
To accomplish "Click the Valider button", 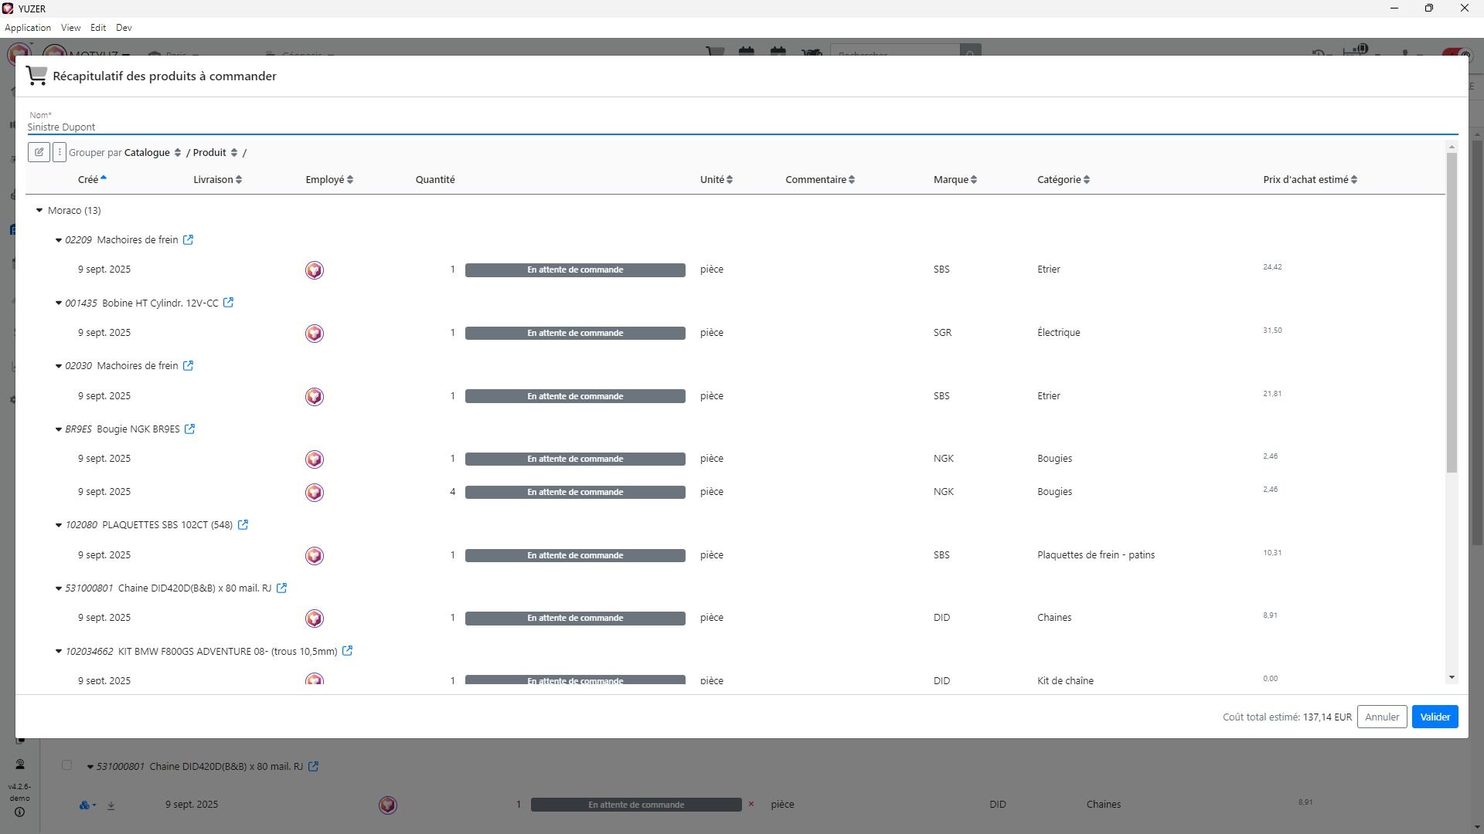I will tap(1434, 717).
